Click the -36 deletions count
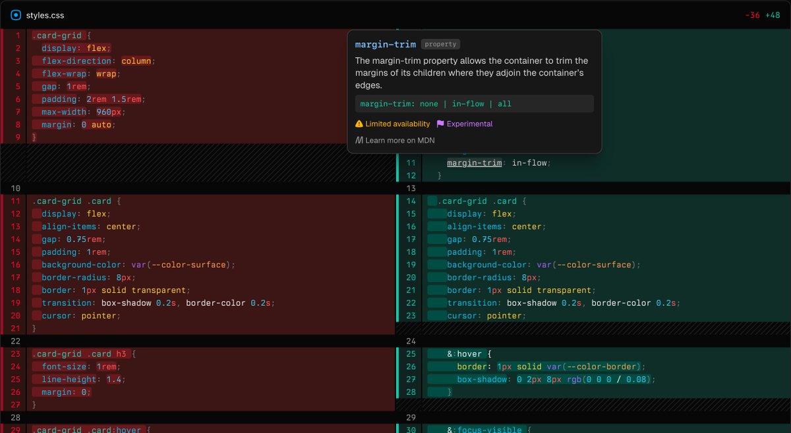Image resolution: width=791 pixels, height=433 pixels. coord(752,14)
